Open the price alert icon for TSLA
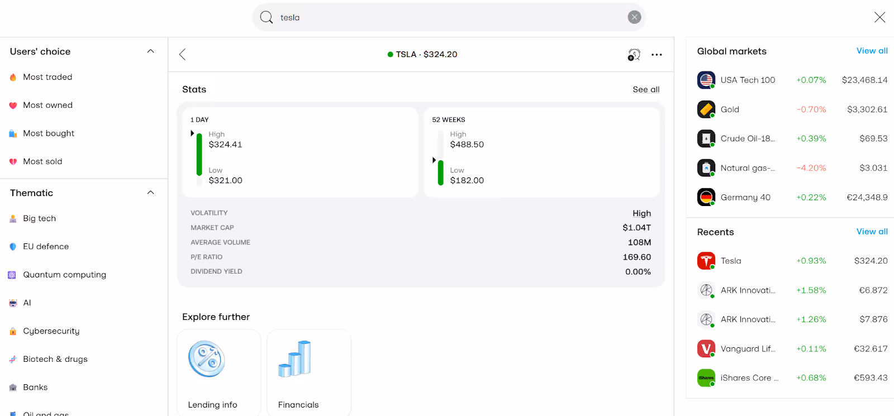 click(x=634, y=54)
